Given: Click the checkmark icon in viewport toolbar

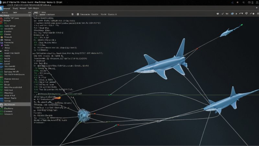Looking at the screenshot, I should 222,14.
